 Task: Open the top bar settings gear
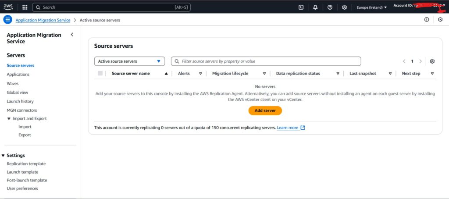[x=345, y=7]
